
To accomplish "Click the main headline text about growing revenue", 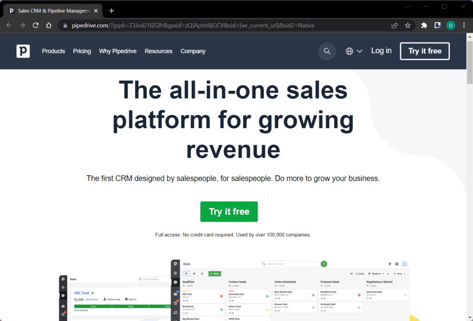I will pos(233,119).
